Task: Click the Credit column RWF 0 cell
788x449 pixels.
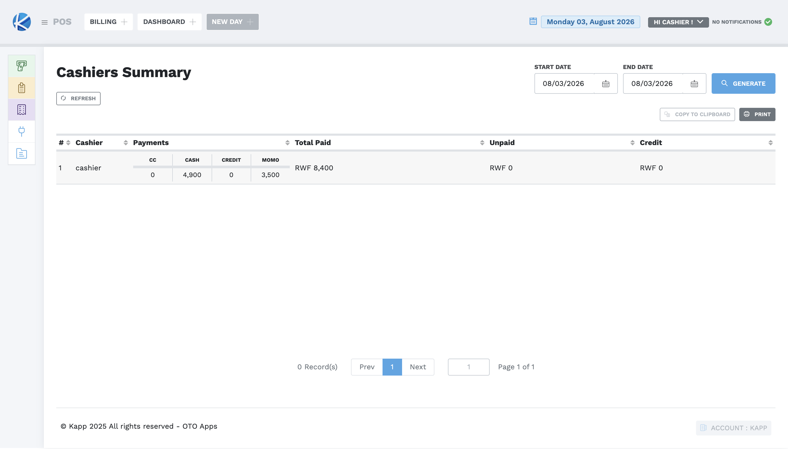Action: point(651,168)
